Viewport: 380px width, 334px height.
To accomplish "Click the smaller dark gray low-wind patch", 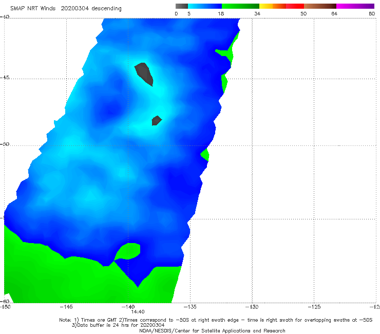I will (x=156, y=121).
